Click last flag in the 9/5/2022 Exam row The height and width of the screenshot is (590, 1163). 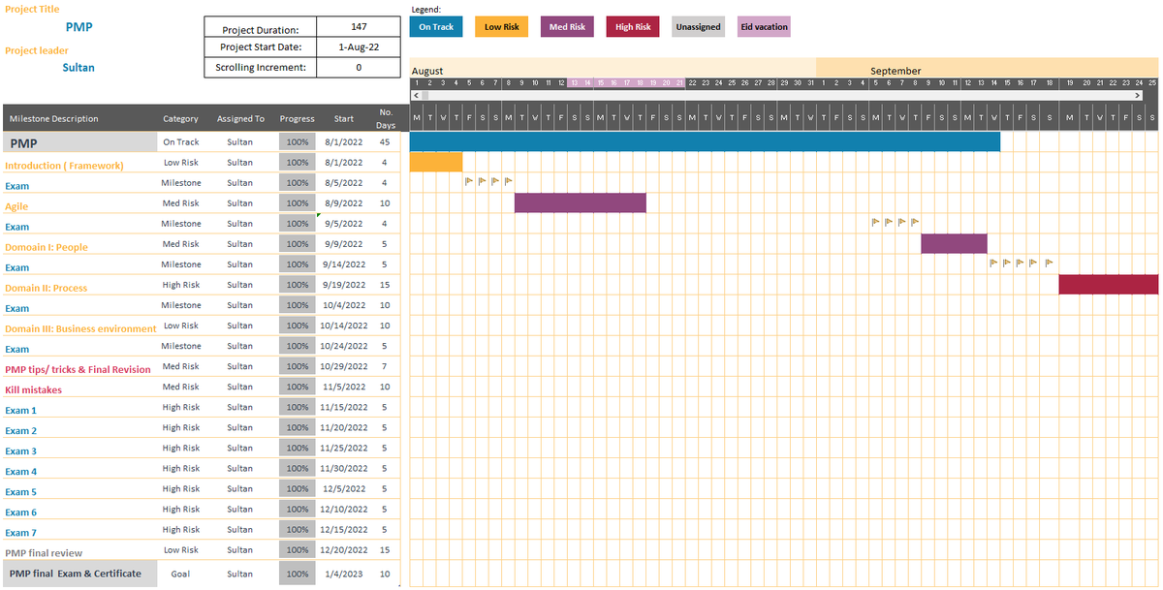(x=915, y=222)
